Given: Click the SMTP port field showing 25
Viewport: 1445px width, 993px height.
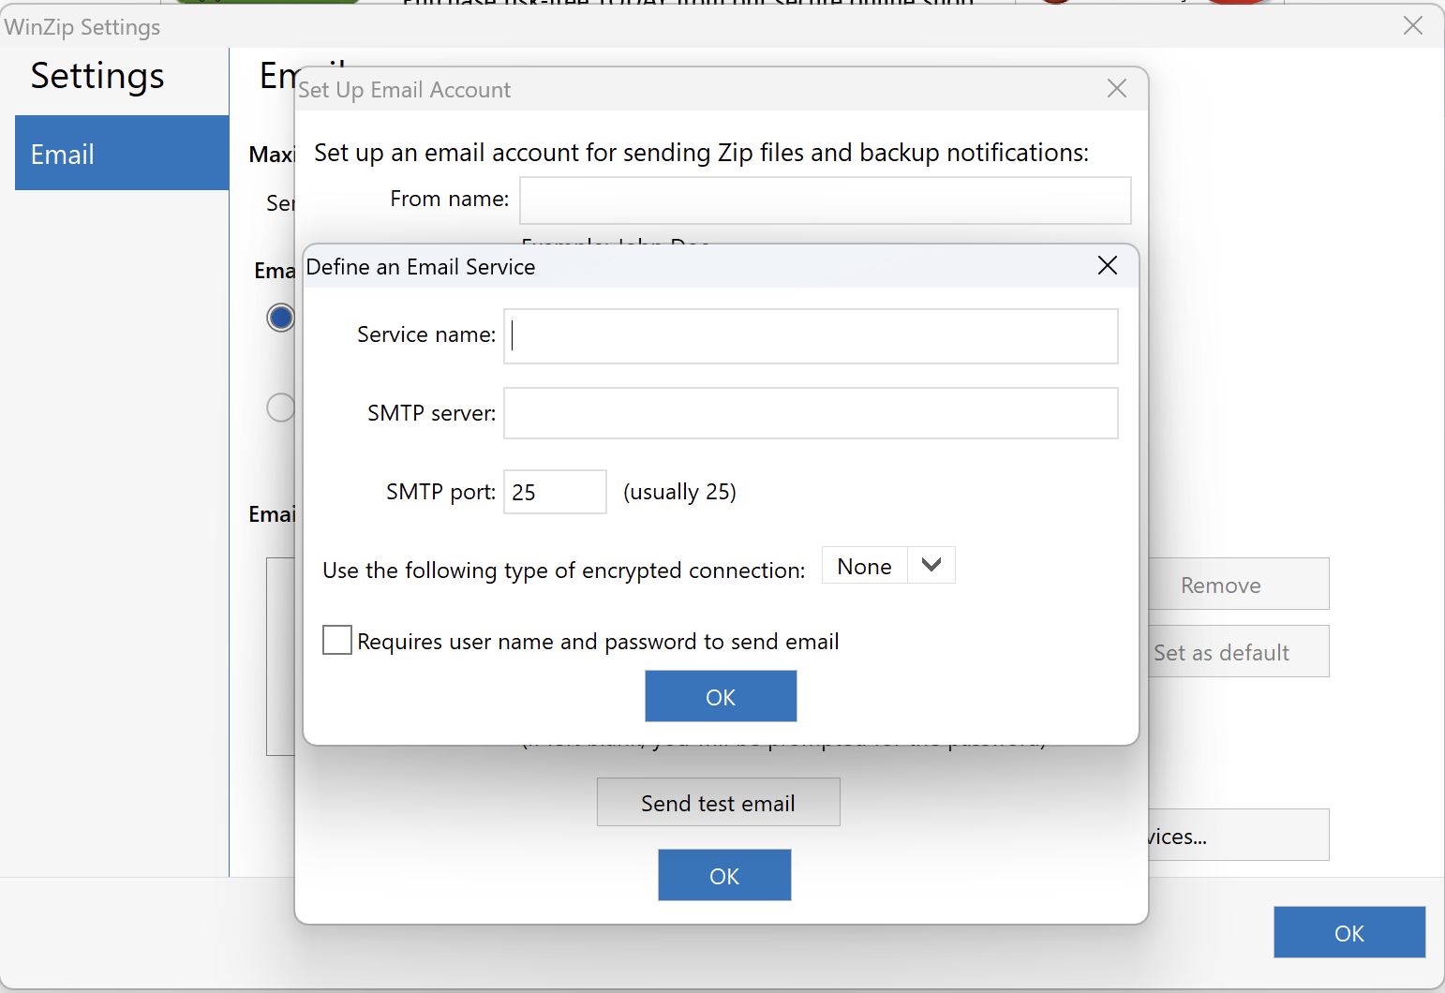Looking at the screenshot, I should [x=555, y=492].
